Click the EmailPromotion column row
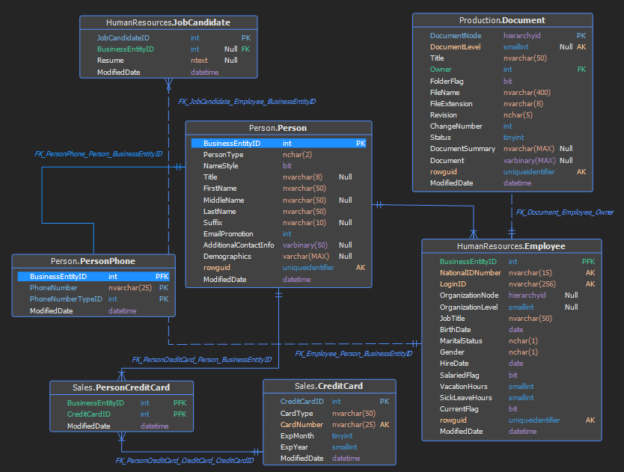624x472 pixels. 278,233
